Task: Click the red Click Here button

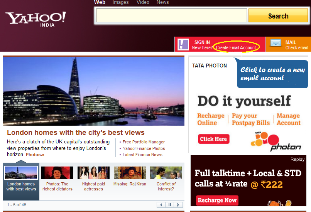Action: click(x=214, y=139)
